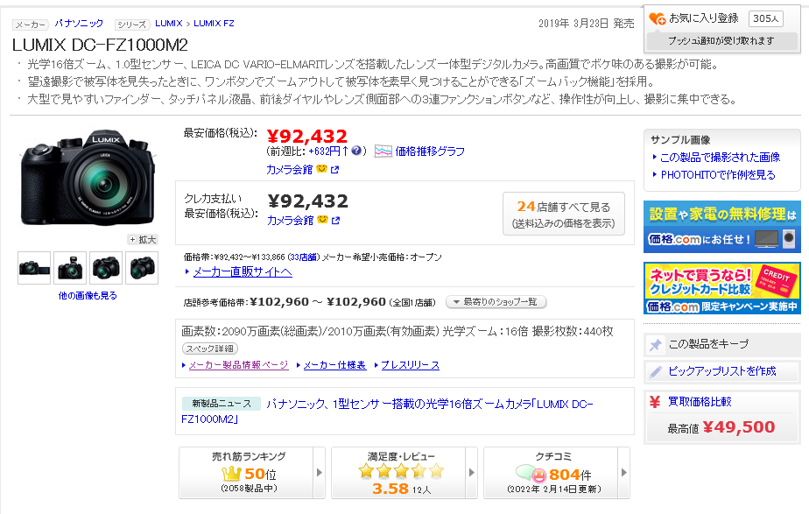Click プッシュ通知が受け取れます notice
The height and width of the screenshot is (514, 809).
(721, 41)
